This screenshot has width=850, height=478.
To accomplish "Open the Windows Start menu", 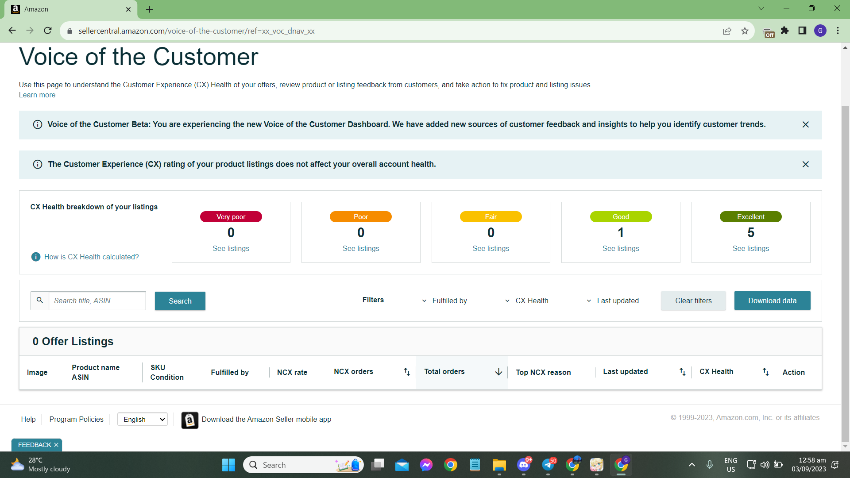I will [228, 465].
